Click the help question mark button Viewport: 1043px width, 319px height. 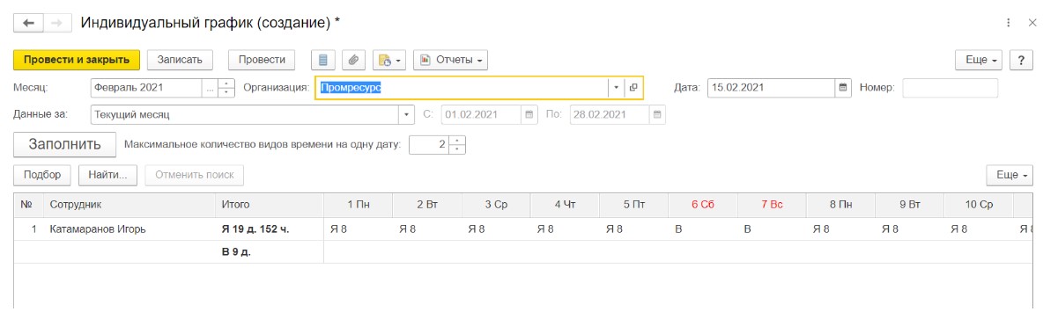point(1020,60)
